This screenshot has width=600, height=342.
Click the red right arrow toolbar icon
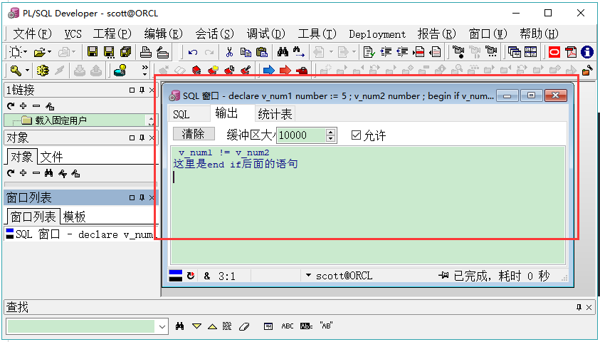click(285, 70)
